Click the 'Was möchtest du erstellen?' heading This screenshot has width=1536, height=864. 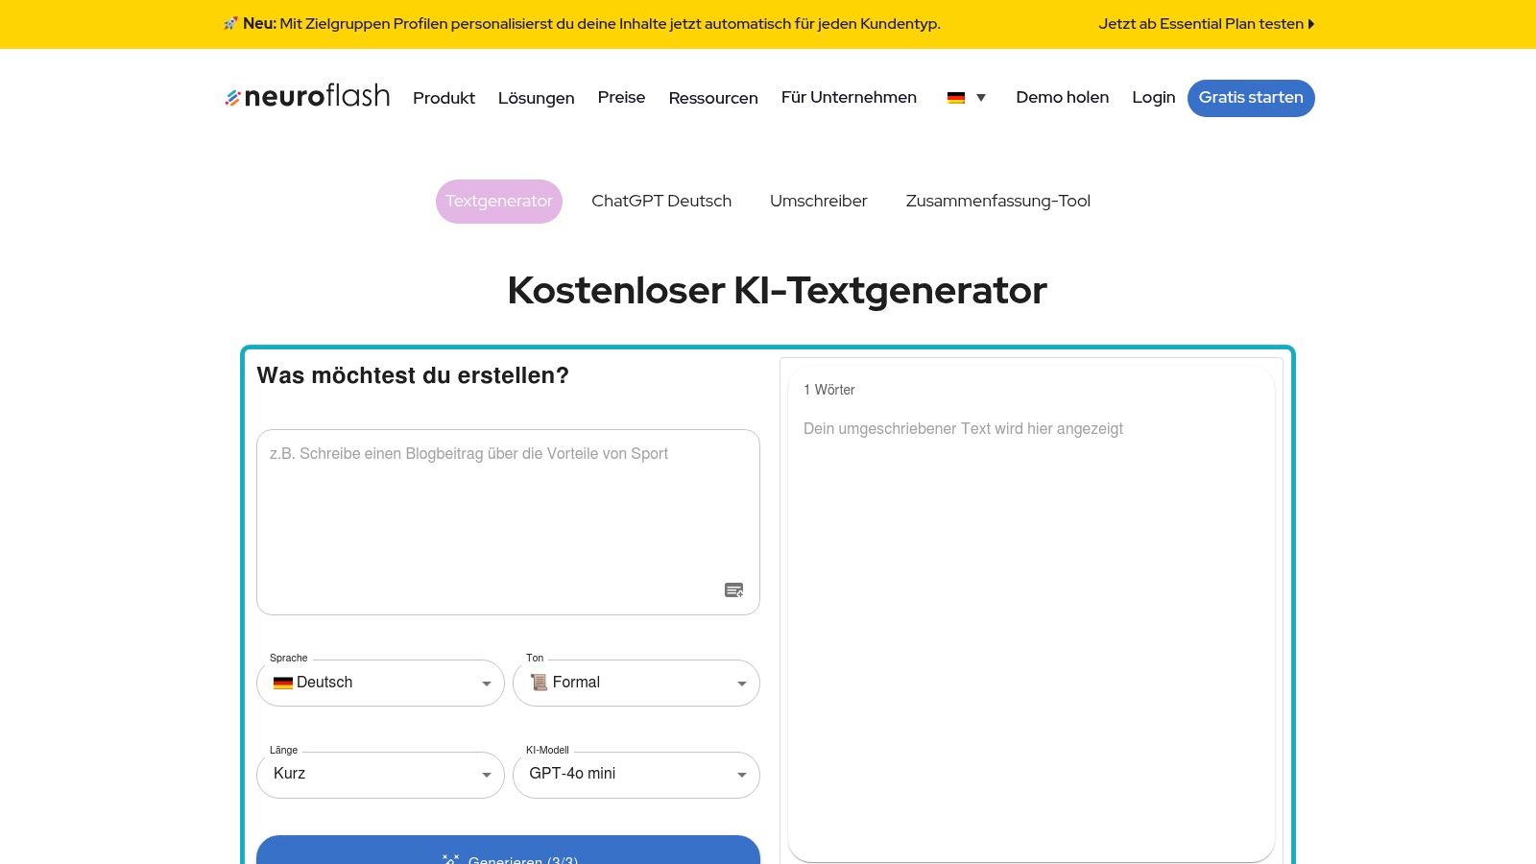413,375
